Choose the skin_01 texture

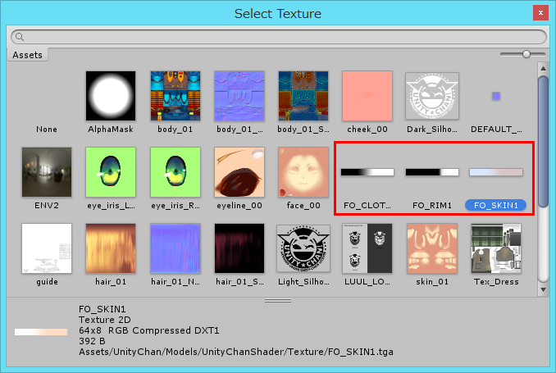pos(432,248)
